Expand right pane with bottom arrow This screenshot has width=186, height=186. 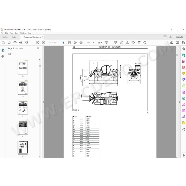click(184, 155)
